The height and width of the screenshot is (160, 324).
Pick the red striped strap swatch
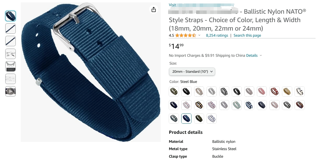click(x=274, y=91)
